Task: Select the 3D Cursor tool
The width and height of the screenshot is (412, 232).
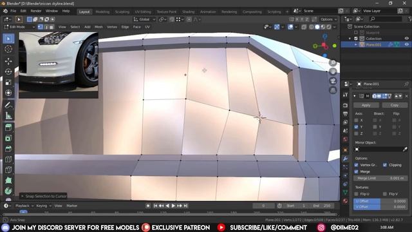Action: [8, 49]
